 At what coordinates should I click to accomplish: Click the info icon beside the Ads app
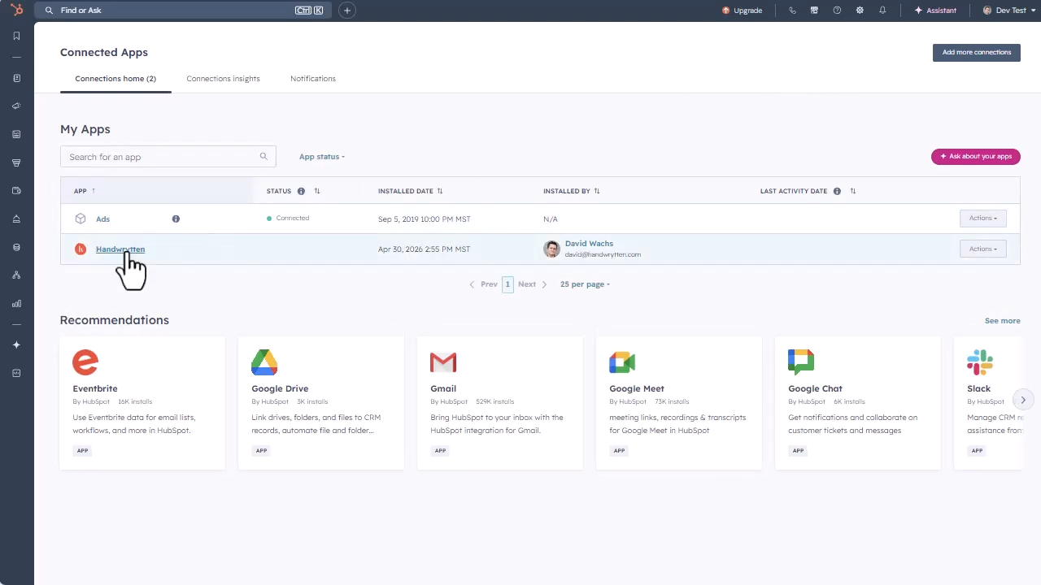click(176, 219)
